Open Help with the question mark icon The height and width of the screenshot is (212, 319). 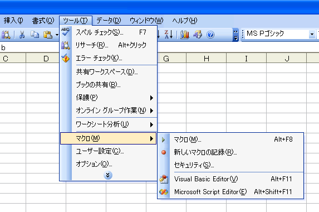210,35
